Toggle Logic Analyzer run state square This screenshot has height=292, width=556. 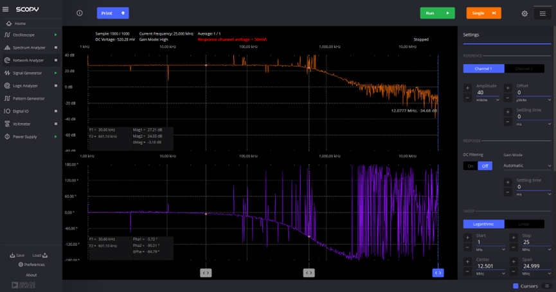56,86
